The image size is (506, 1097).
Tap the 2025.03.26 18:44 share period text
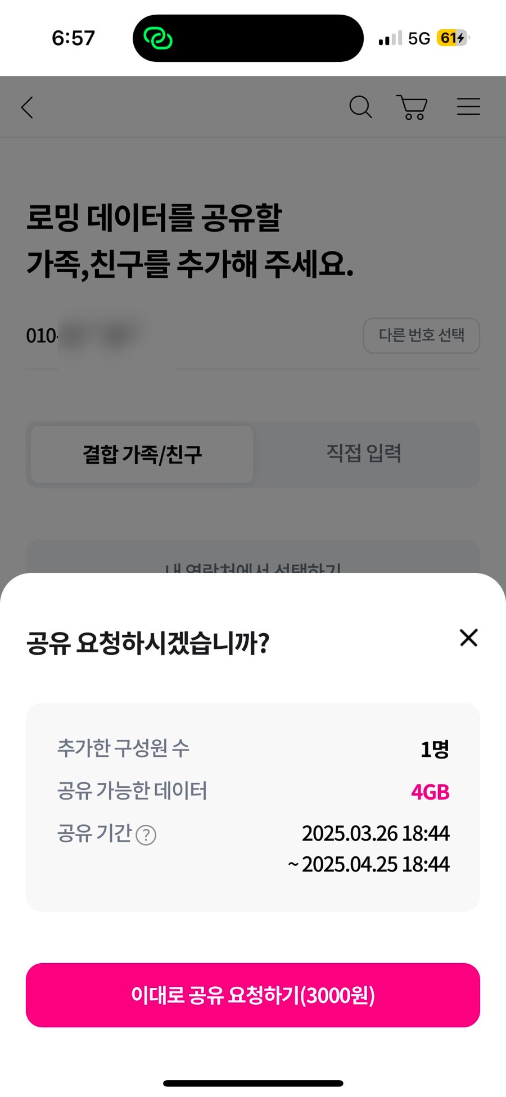[376, 833]
